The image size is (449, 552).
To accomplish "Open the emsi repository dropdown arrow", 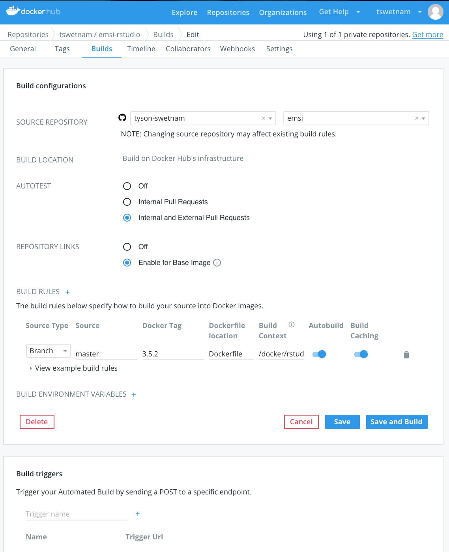I will tap(423, 118).
